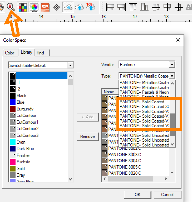Select the CutContour swatch row
This screenshot has height=202, width=192.
(38, 115)
